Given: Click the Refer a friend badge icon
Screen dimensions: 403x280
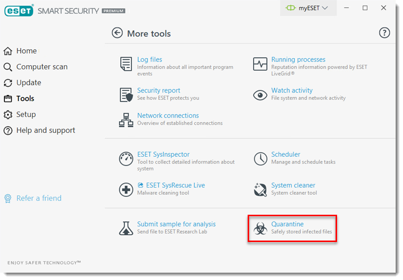Looking at the screenshot, I should [x=8, y=199].
